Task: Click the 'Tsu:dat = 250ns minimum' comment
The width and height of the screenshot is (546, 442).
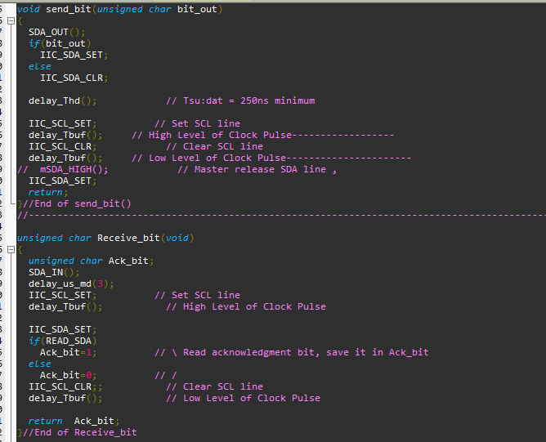Action: (x=240, y=101)
